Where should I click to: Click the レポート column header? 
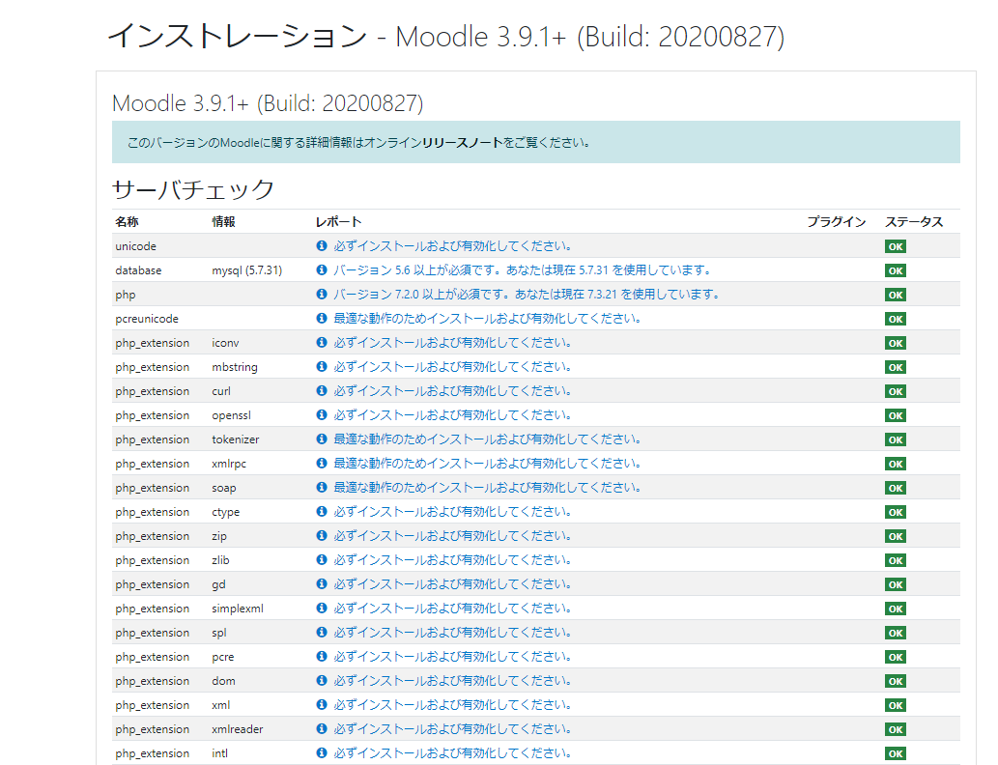coord(338,221)
